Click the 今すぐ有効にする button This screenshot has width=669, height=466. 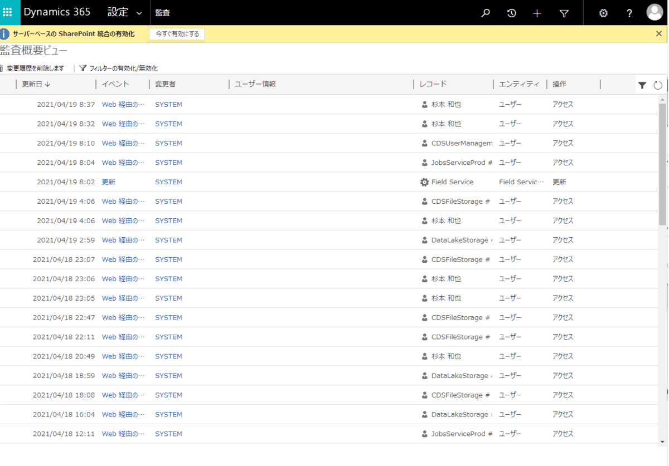pos(177,34)
